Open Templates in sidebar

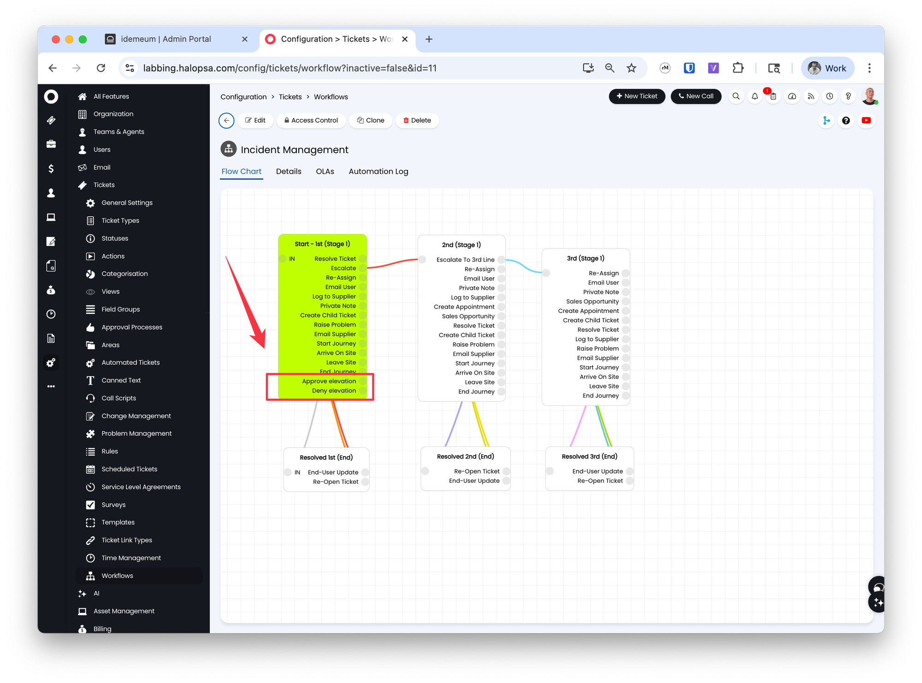click(x=118, y=523)
